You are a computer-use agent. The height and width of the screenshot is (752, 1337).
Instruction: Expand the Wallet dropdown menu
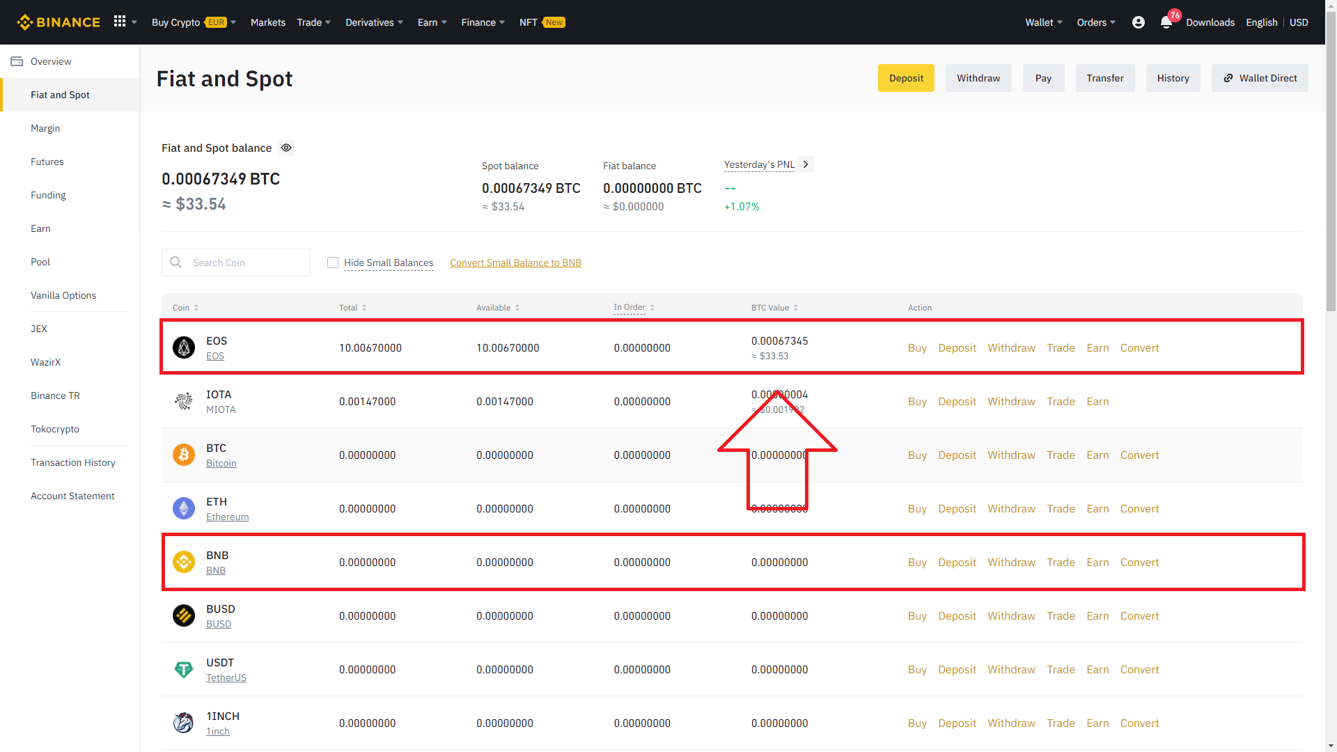pos(1043,22)
